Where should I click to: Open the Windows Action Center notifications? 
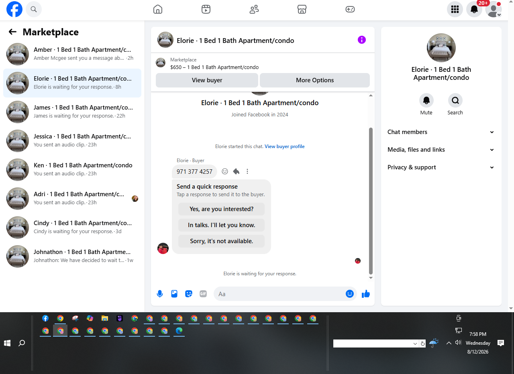point(501,343)
